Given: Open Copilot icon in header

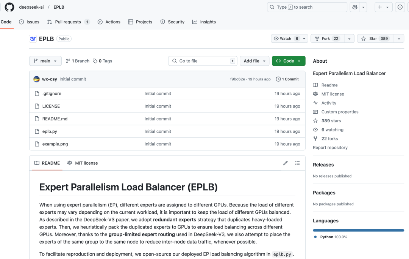Looking at the screenshot, I should [x=355, y=7].
